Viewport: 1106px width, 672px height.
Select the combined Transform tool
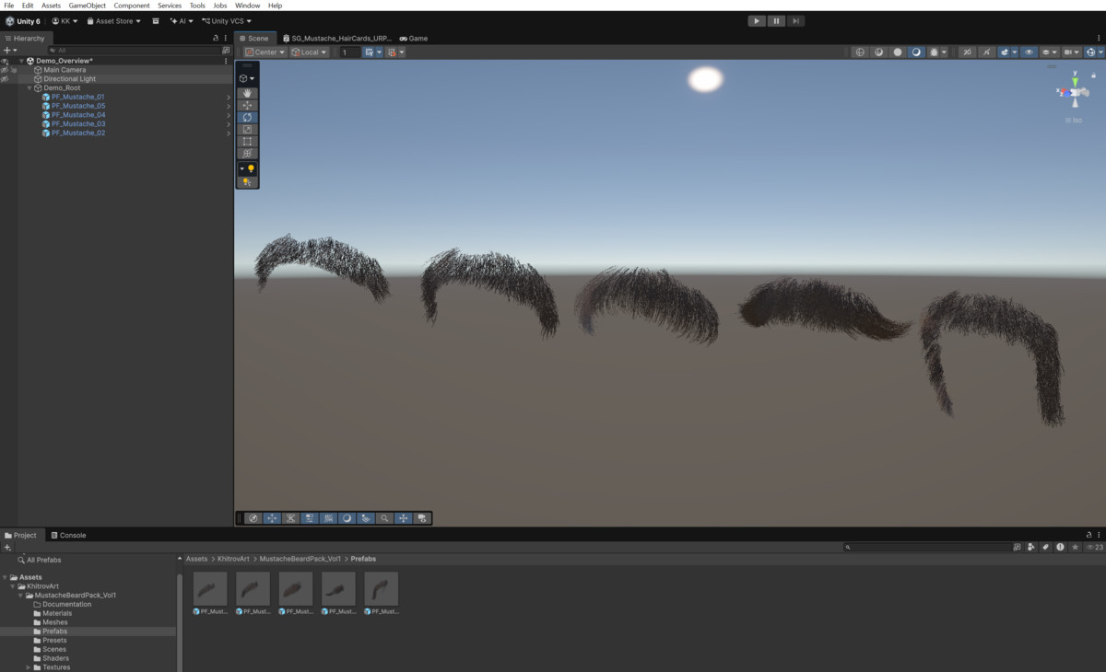pyautogui.click(x=248, y=154)
